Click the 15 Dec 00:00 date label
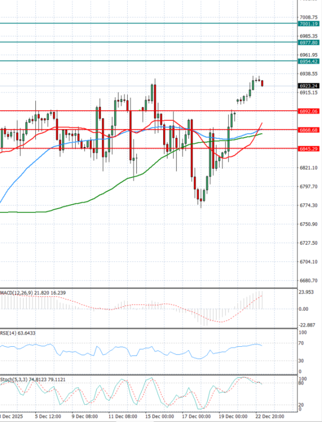Image resolution: width=322 pixels, height=422 pixels. point(158,416)
